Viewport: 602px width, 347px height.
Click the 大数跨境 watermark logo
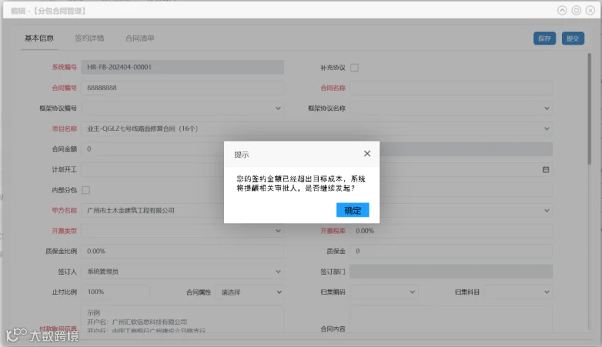pos(42,336)
